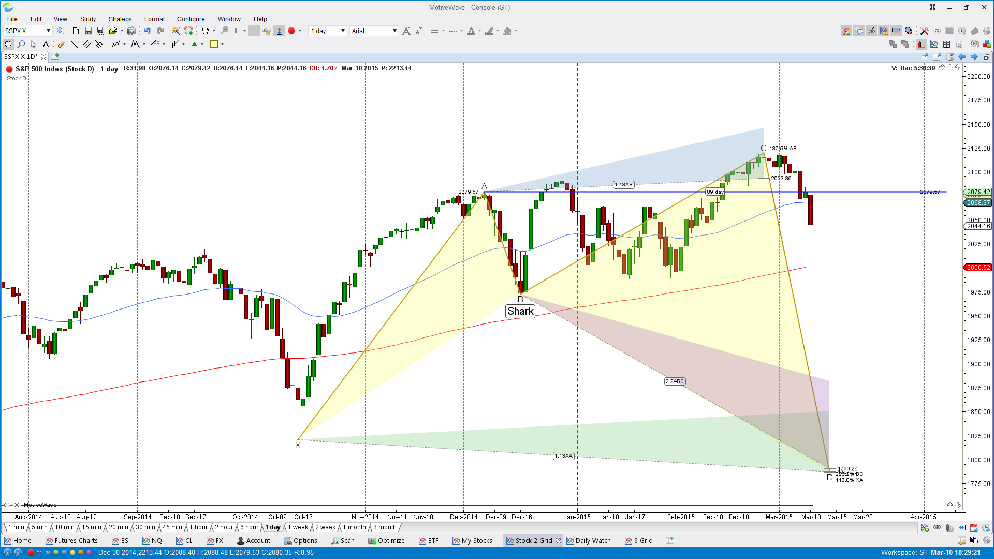Toggle the auto-scale vertical arrows button

(x=279, y=31)
